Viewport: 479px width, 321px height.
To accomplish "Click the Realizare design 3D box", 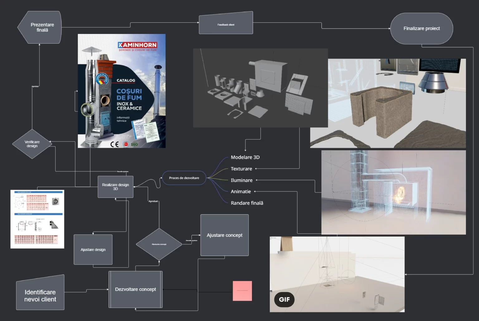I will [x=115, y=187].
